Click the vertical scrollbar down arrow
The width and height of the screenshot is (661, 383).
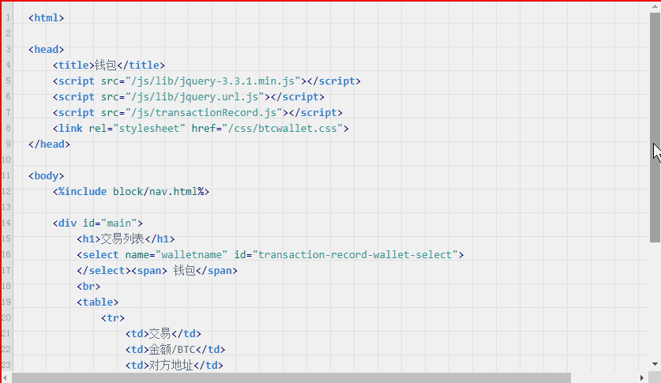tap(655, 363)
